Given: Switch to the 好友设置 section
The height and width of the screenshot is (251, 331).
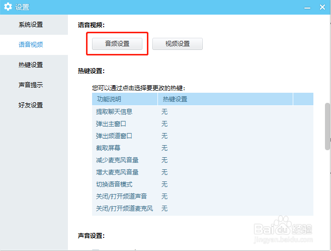Looking at the screenshot, I should pyautogui.click(x=34, y=105).
